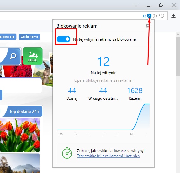Open the Opera tab menu icon
Viewport: 180px width, 173px height.
[x=136, y=5]
